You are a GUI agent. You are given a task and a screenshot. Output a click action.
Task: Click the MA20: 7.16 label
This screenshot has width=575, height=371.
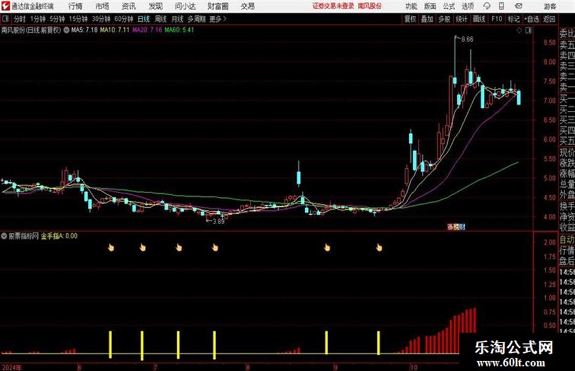(147, 30)
